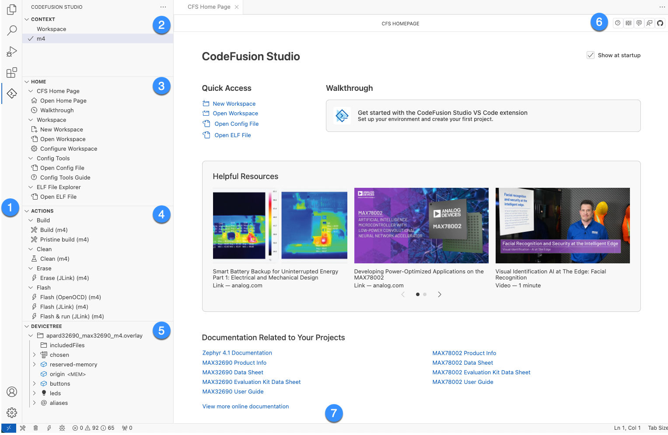Run Erase (JLink) (m4) action

pyautogui.click(x=64, y=278)
